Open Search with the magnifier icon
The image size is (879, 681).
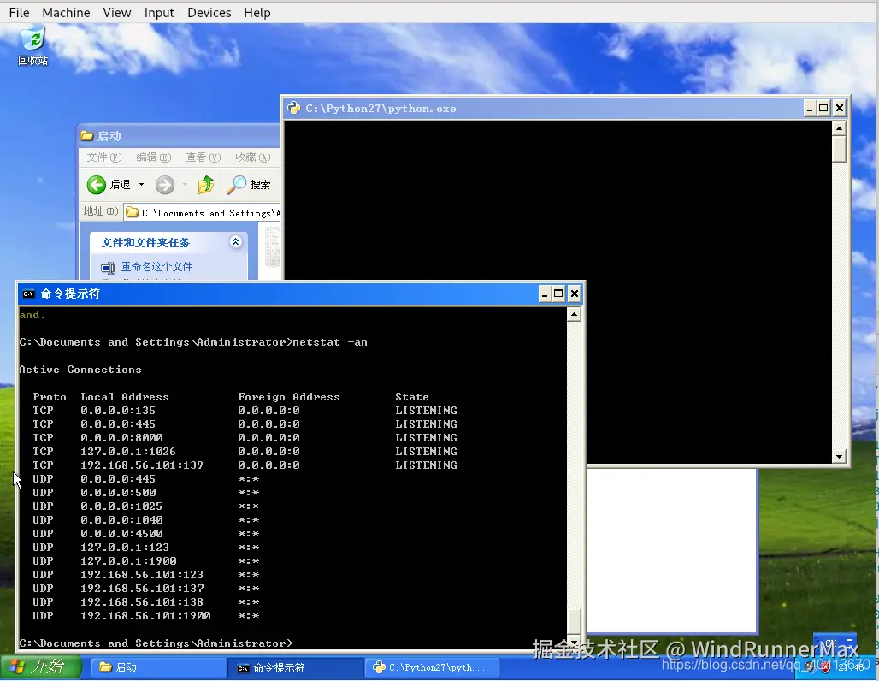(x=236, y=185)
